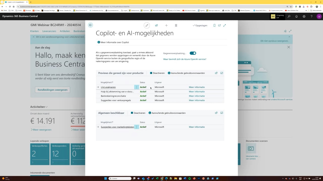Viewport: 323px width, 181px height.
Task: Click Dynamics 365 Business Central title
Action: [x=20, y=16]
